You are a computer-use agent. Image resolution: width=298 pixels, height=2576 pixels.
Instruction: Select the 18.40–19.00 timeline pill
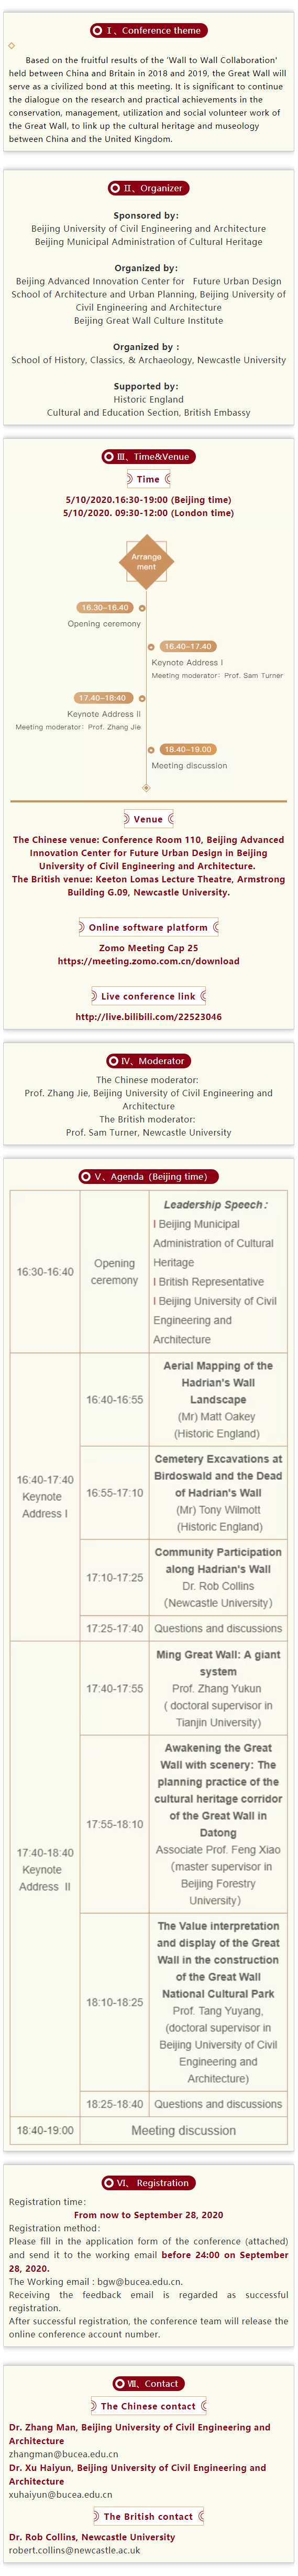tap(189, 748)
